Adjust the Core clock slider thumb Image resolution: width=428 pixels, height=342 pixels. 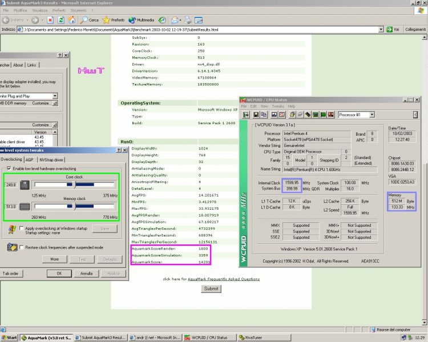[x=75, y=185]
